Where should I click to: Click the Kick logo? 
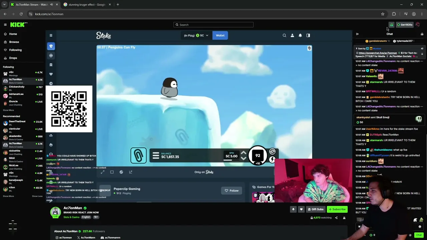coord(19,25)
